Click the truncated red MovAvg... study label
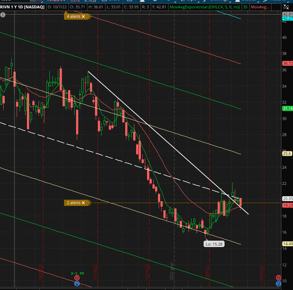293x290 pixels. tap(260, 7)
